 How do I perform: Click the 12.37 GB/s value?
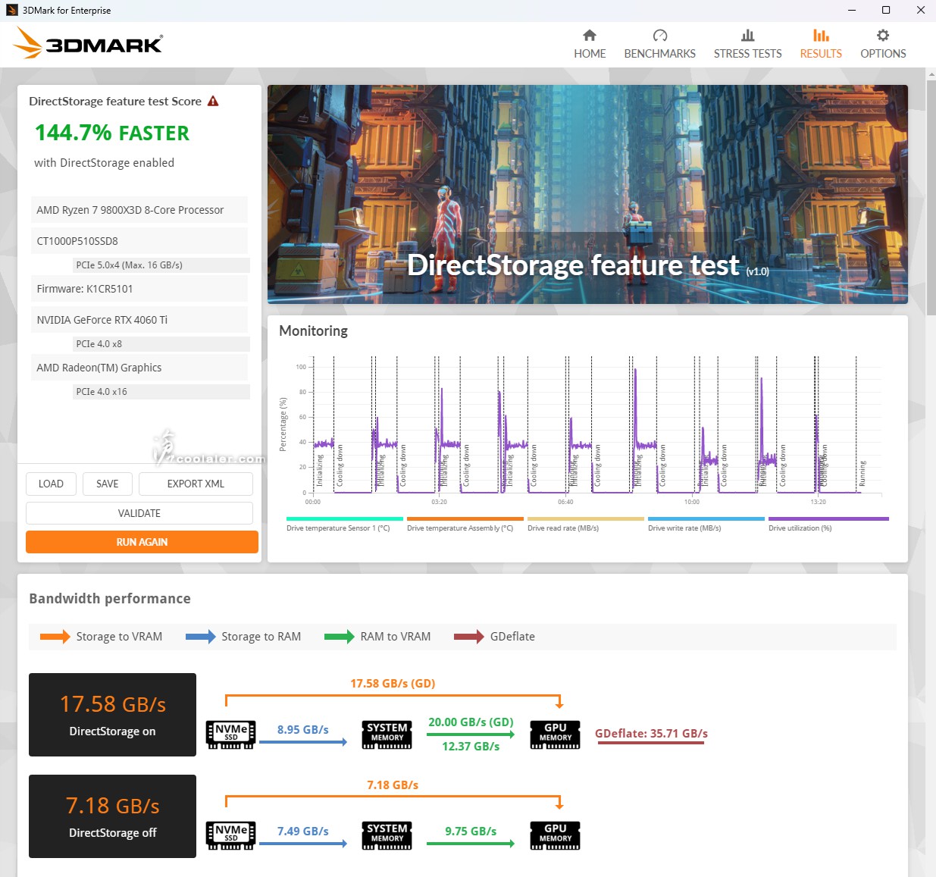click(471, 747)
